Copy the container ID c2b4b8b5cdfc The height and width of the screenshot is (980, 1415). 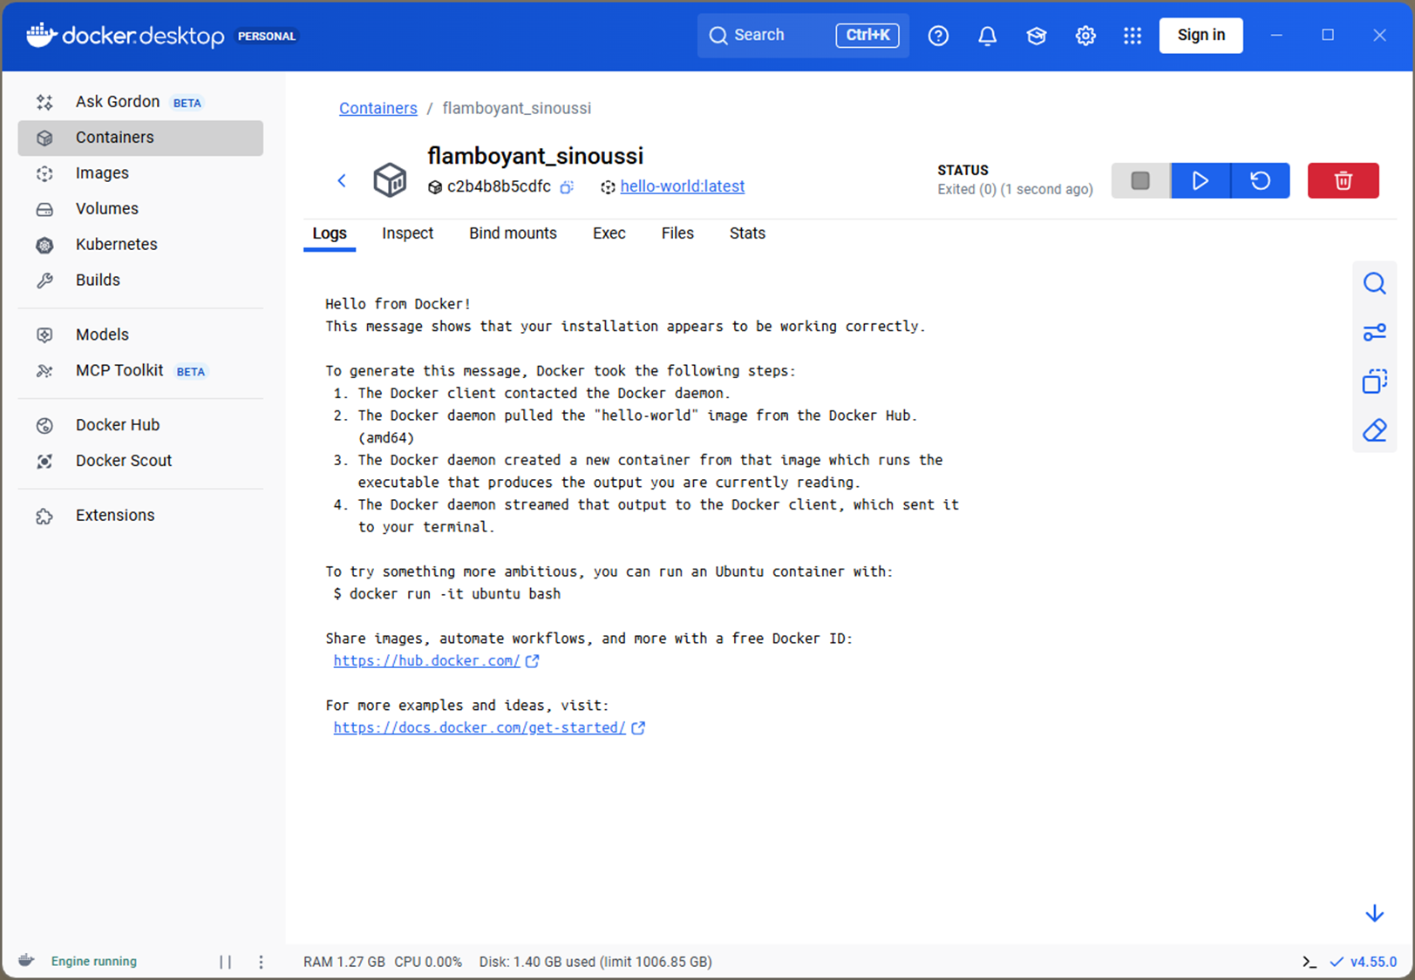click(567, 187)
